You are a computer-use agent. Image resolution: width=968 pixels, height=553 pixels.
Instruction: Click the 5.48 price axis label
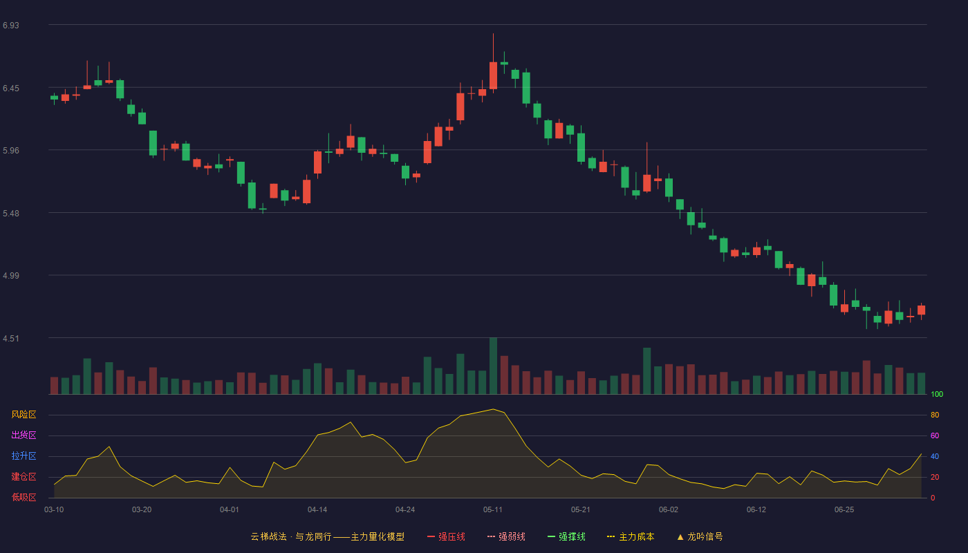coord(11,214)
